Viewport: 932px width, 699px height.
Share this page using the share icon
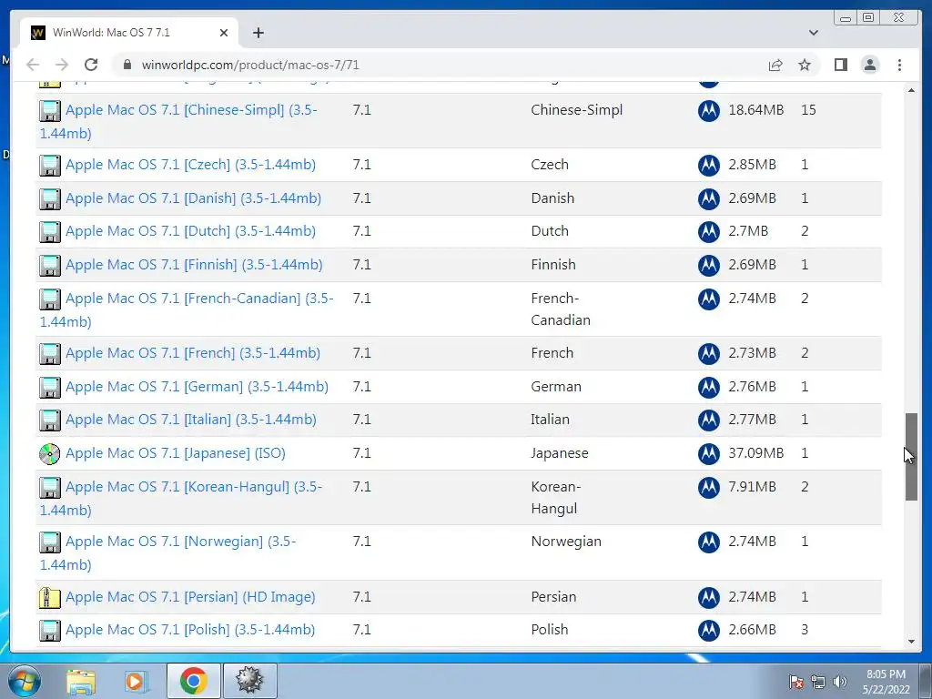point(775,65)
